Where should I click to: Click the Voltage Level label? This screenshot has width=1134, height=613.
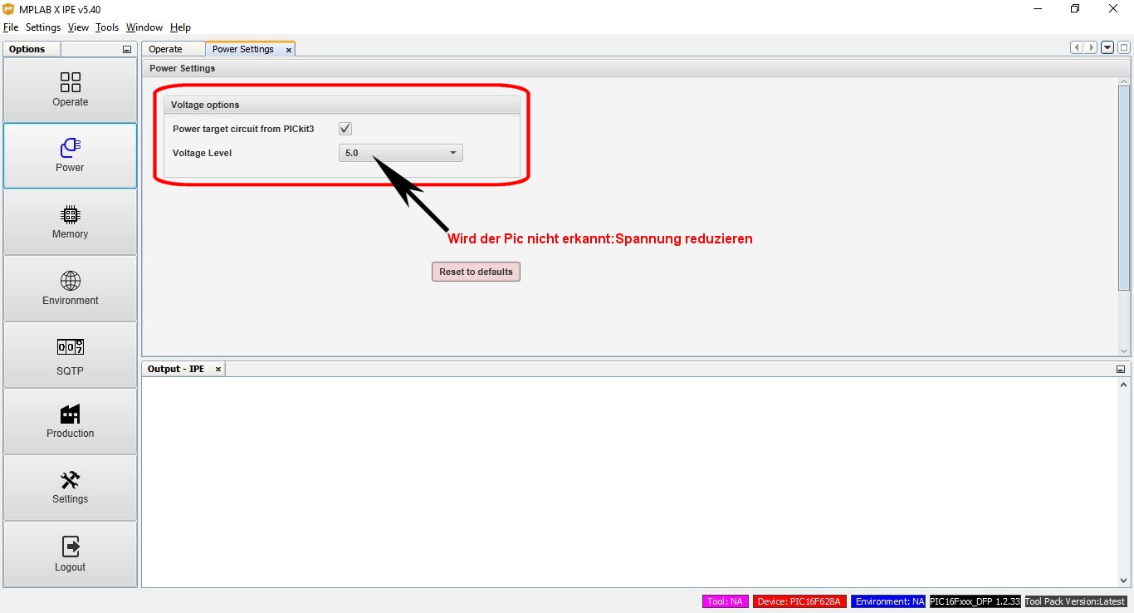tap(202, 153)
